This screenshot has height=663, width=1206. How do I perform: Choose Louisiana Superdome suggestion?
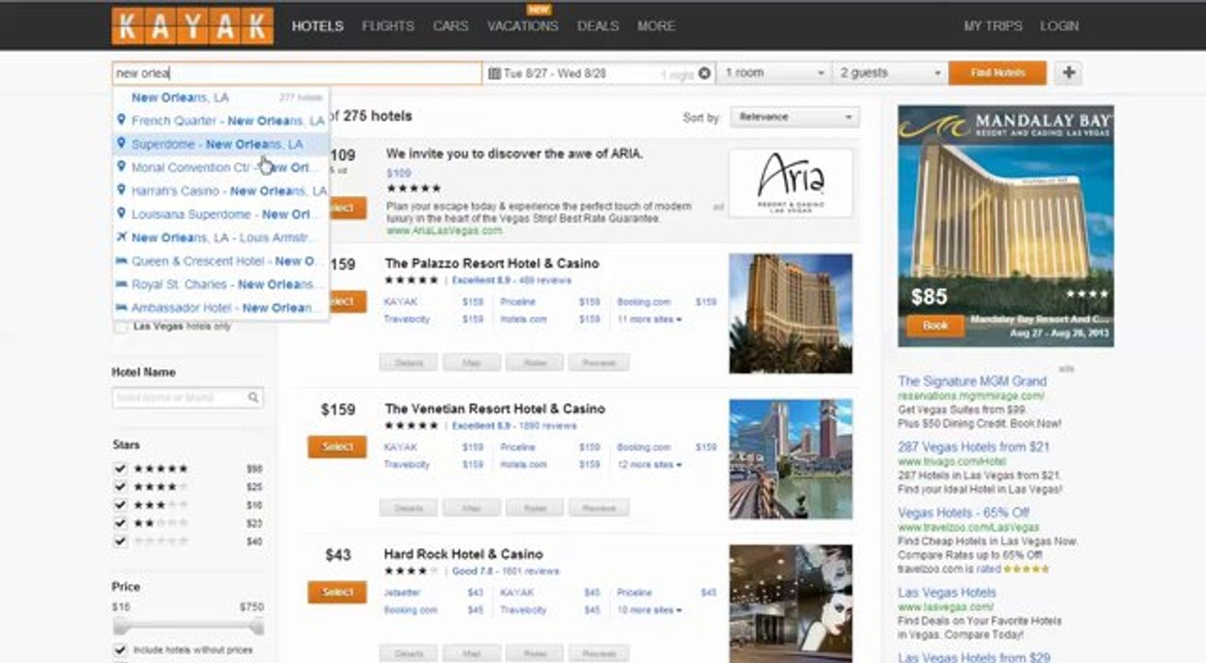(x=220, y=215)
